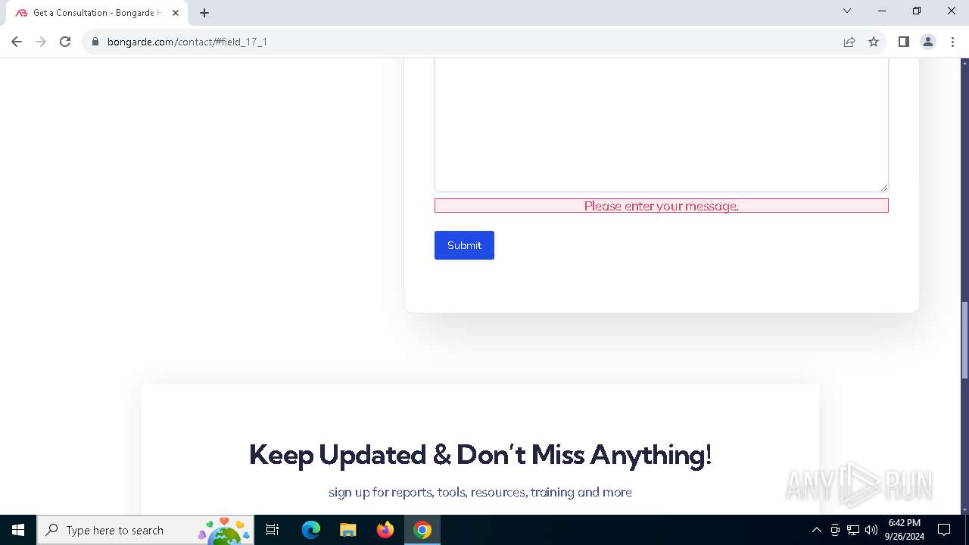The height and width of the screenshot is (545, 969).
Task: Switch to Chrome in the taskbar
Action: point(422,530)
